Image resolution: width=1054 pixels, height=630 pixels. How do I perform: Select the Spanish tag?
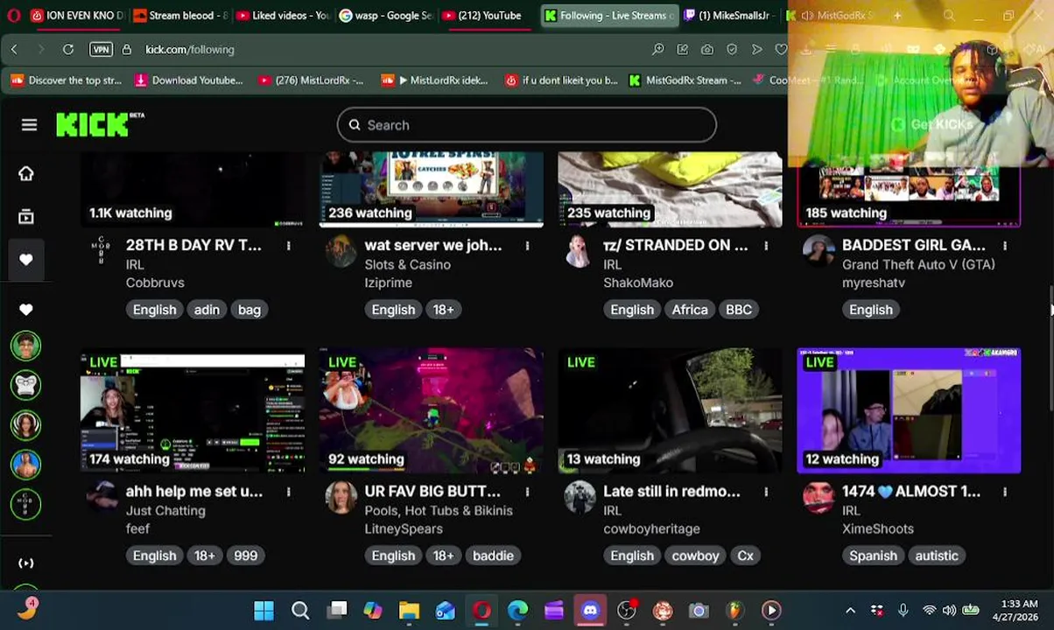tap(873, 556)
